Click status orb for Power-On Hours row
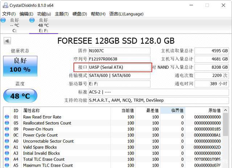The image size is (232, 168). click(7, 129)
